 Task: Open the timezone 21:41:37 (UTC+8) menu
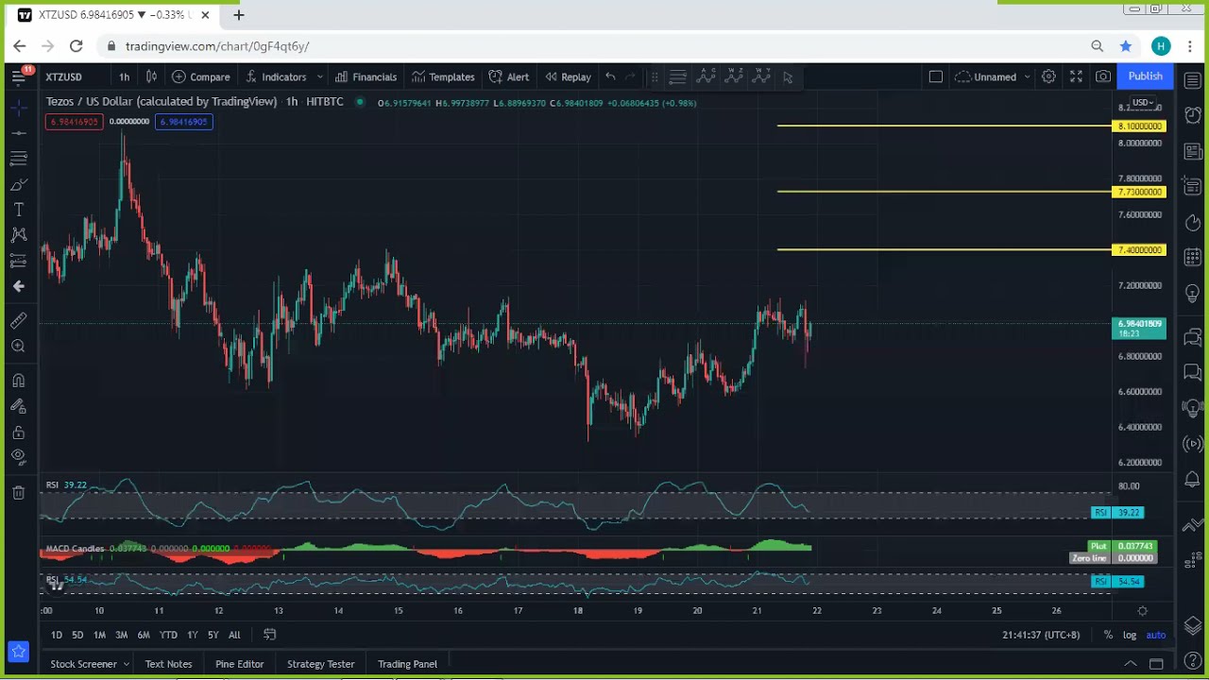pos(1041,635)
